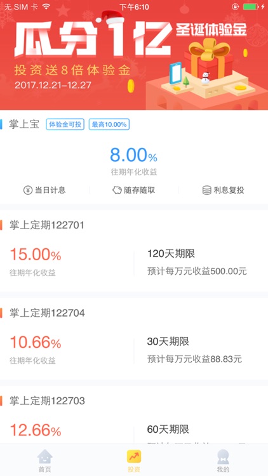268x476 pixels.
Task: Tap the 10.66% annual yield
Action: (36, 342)
